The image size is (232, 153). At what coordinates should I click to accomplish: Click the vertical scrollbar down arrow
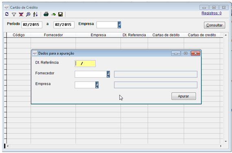coord(226,141)
